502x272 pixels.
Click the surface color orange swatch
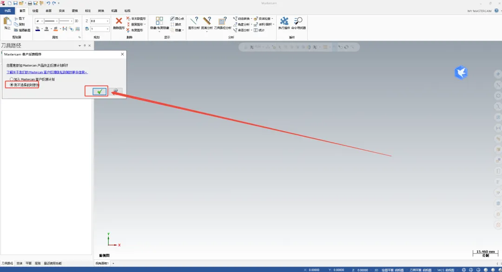56,29
